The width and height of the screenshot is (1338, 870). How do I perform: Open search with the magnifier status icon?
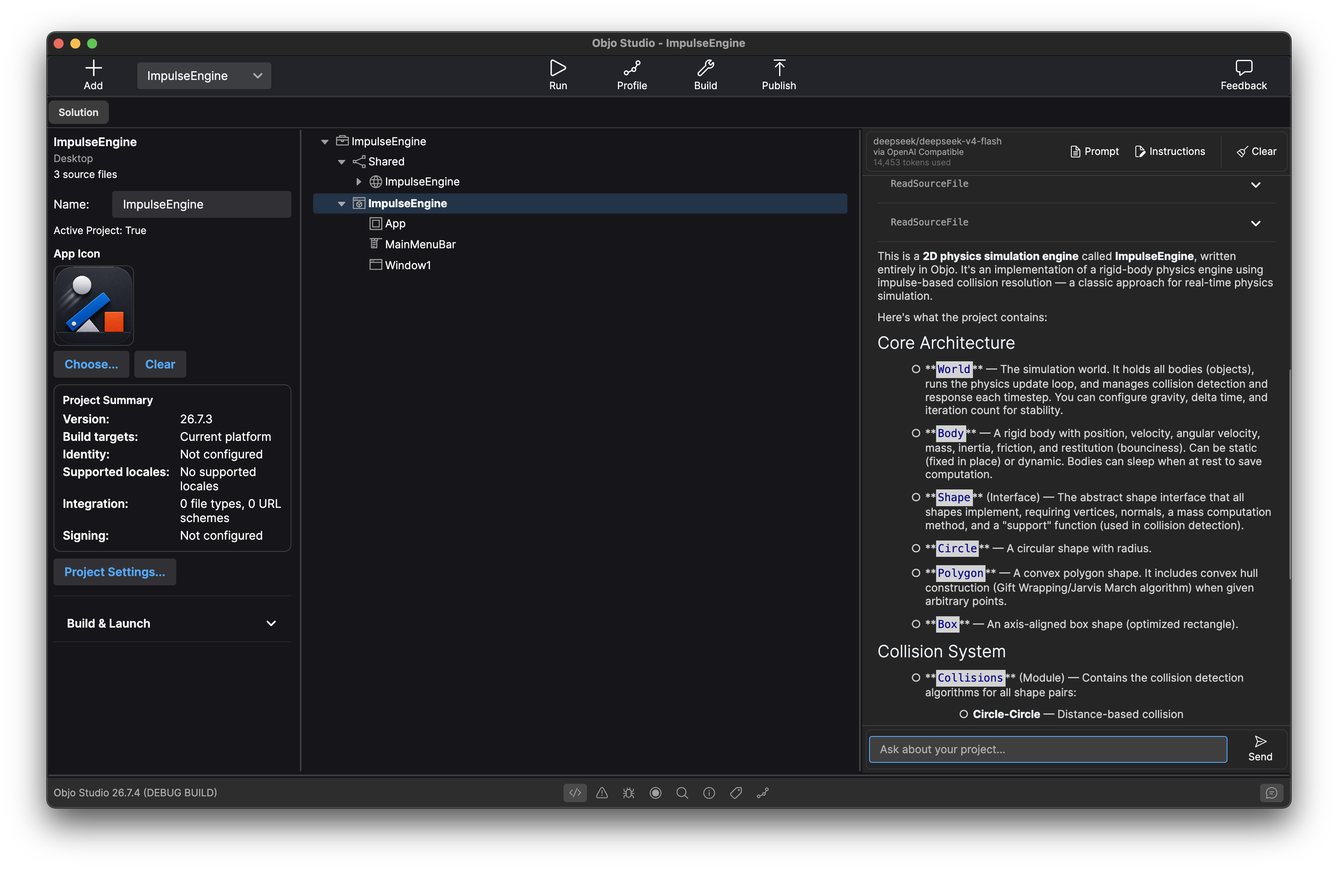[682, 793]
